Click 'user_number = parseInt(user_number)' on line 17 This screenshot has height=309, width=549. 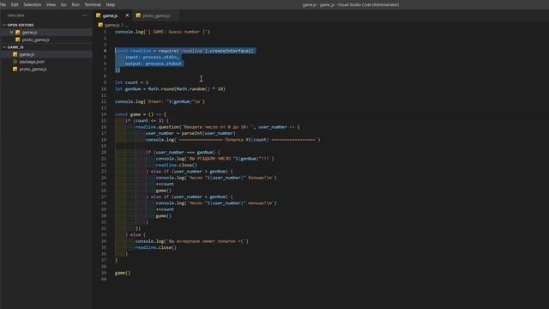coord(190,133)
